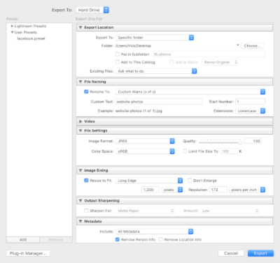
Task: Open the Export To Hard Drive dropdown
Action: point(92,10)
